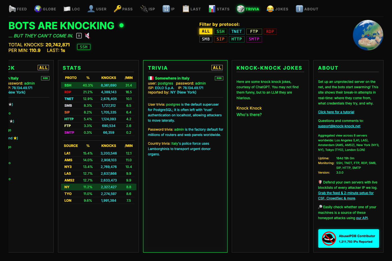Image resolution: width=392 pixels, height=261 pixels.
Task: Click the Feed megaphone icon
Action: coord(12,9)
